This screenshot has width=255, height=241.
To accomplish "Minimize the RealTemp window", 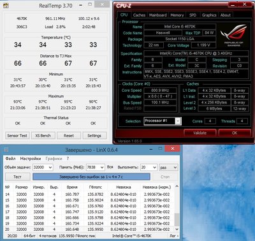I will [x=81, y=5].
